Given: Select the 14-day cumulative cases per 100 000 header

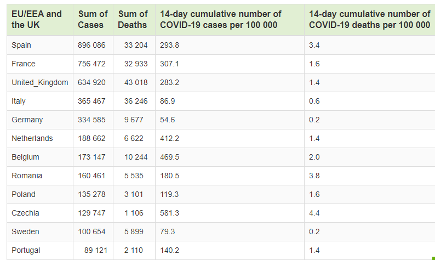Looking at the screenshot, I should click(221, 19).
